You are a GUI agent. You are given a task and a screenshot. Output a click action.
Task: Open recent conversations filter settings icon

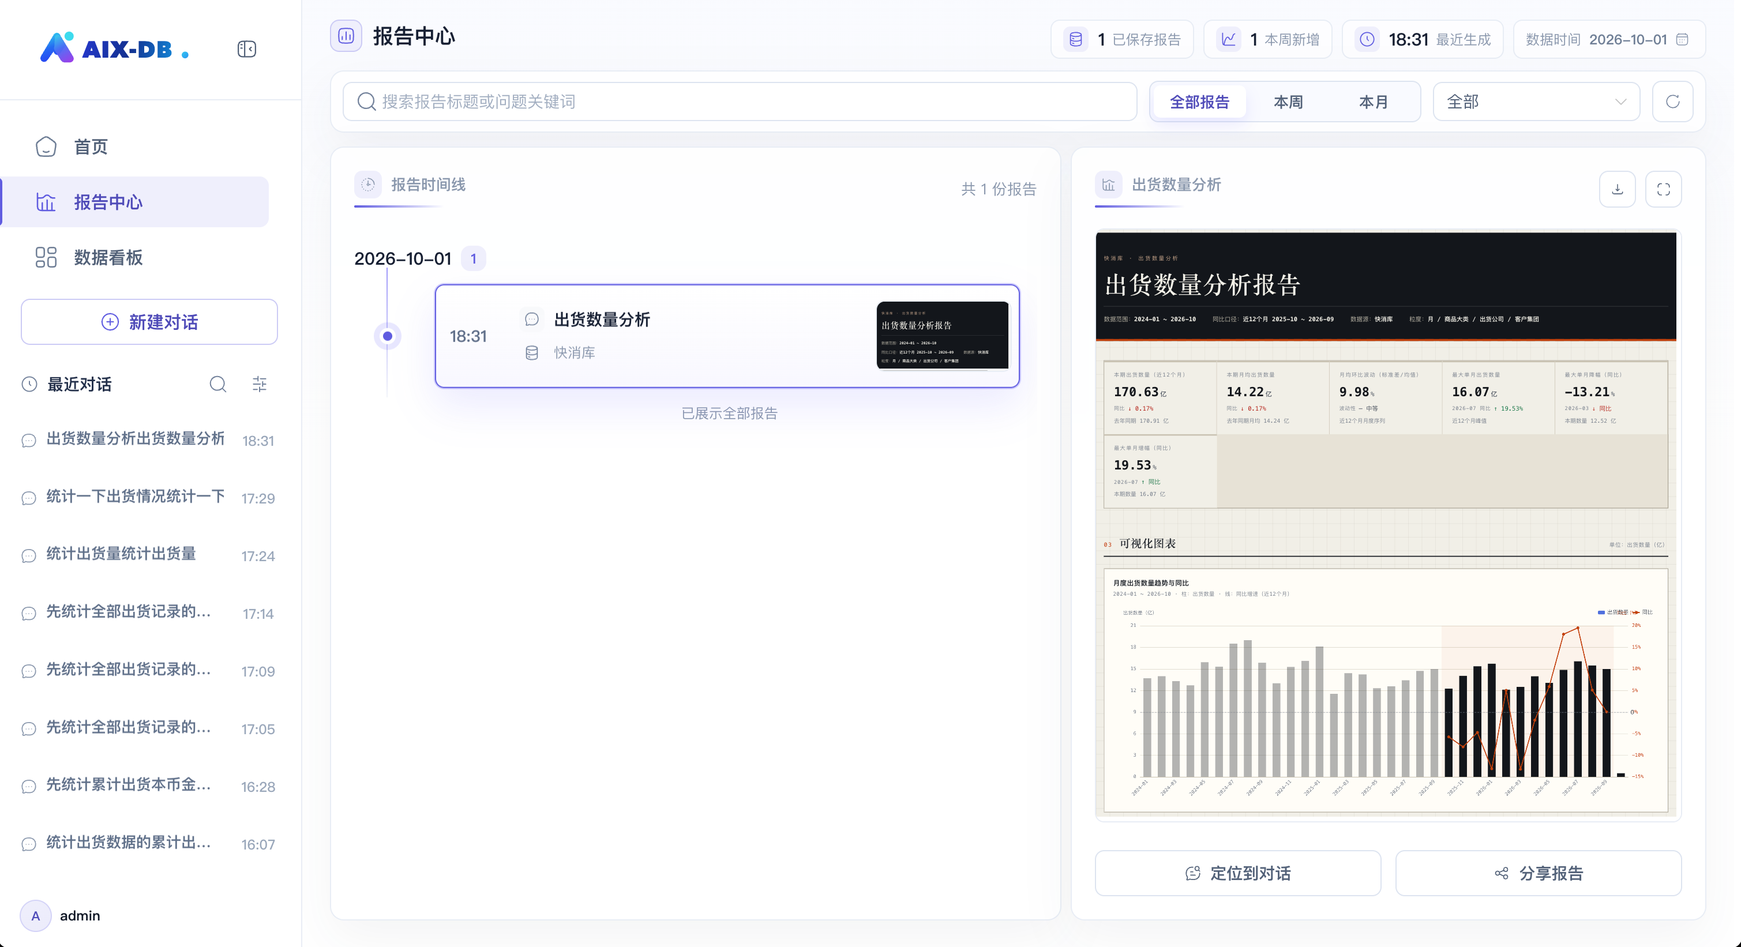click(x=260, y=384)
